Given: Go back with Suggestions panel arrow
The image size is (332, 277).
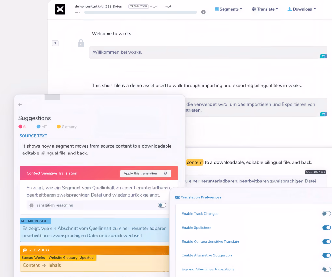Looking at the screenshot, I should pyautogui.click(x=20, y=104).
